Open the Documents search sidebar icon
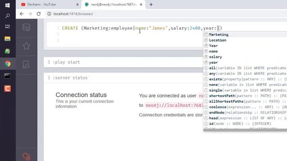The image size is (287, 161). tap(26, 64)
